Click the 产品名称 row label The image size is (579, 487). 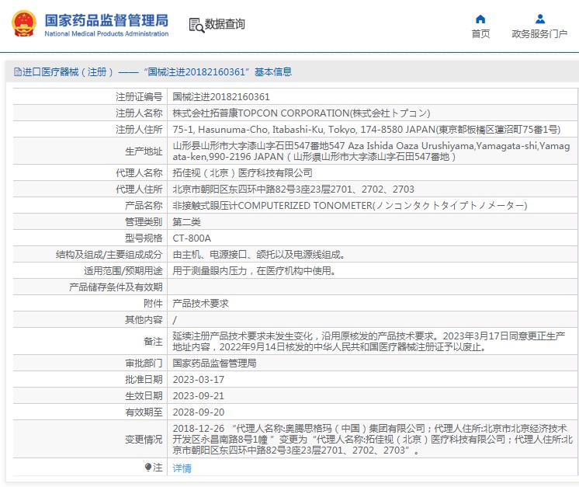pyautogui.click(x=144, y=206)
